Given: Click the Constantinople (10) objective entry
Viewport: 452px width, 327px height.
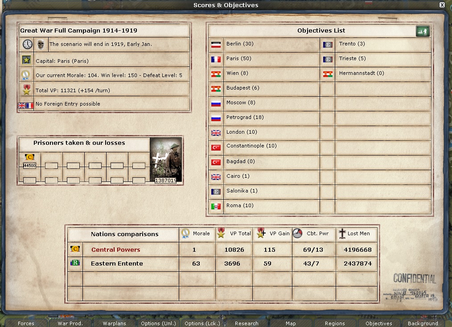Looking at the screenshot, I should pos(251,146).
